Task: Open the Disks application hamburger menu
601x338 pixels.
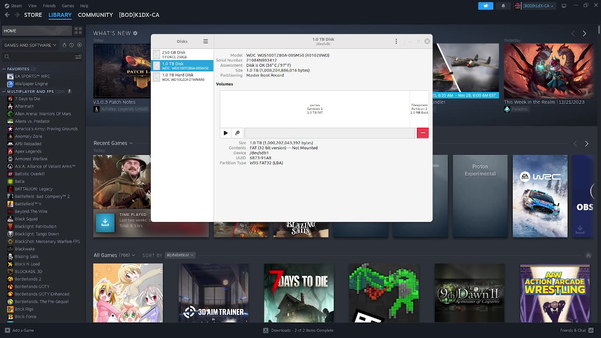Action: pos(205,41)
